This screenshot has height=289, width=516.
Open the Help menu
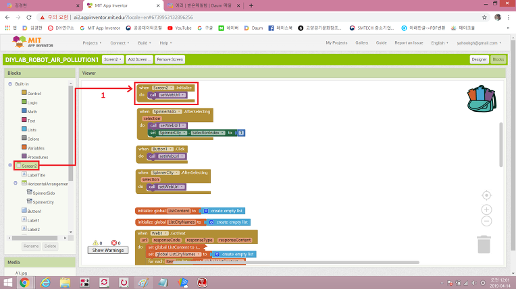coord(165,43)
